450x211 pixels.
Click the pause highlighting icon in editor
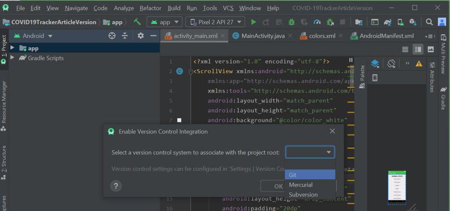point(350,60)
